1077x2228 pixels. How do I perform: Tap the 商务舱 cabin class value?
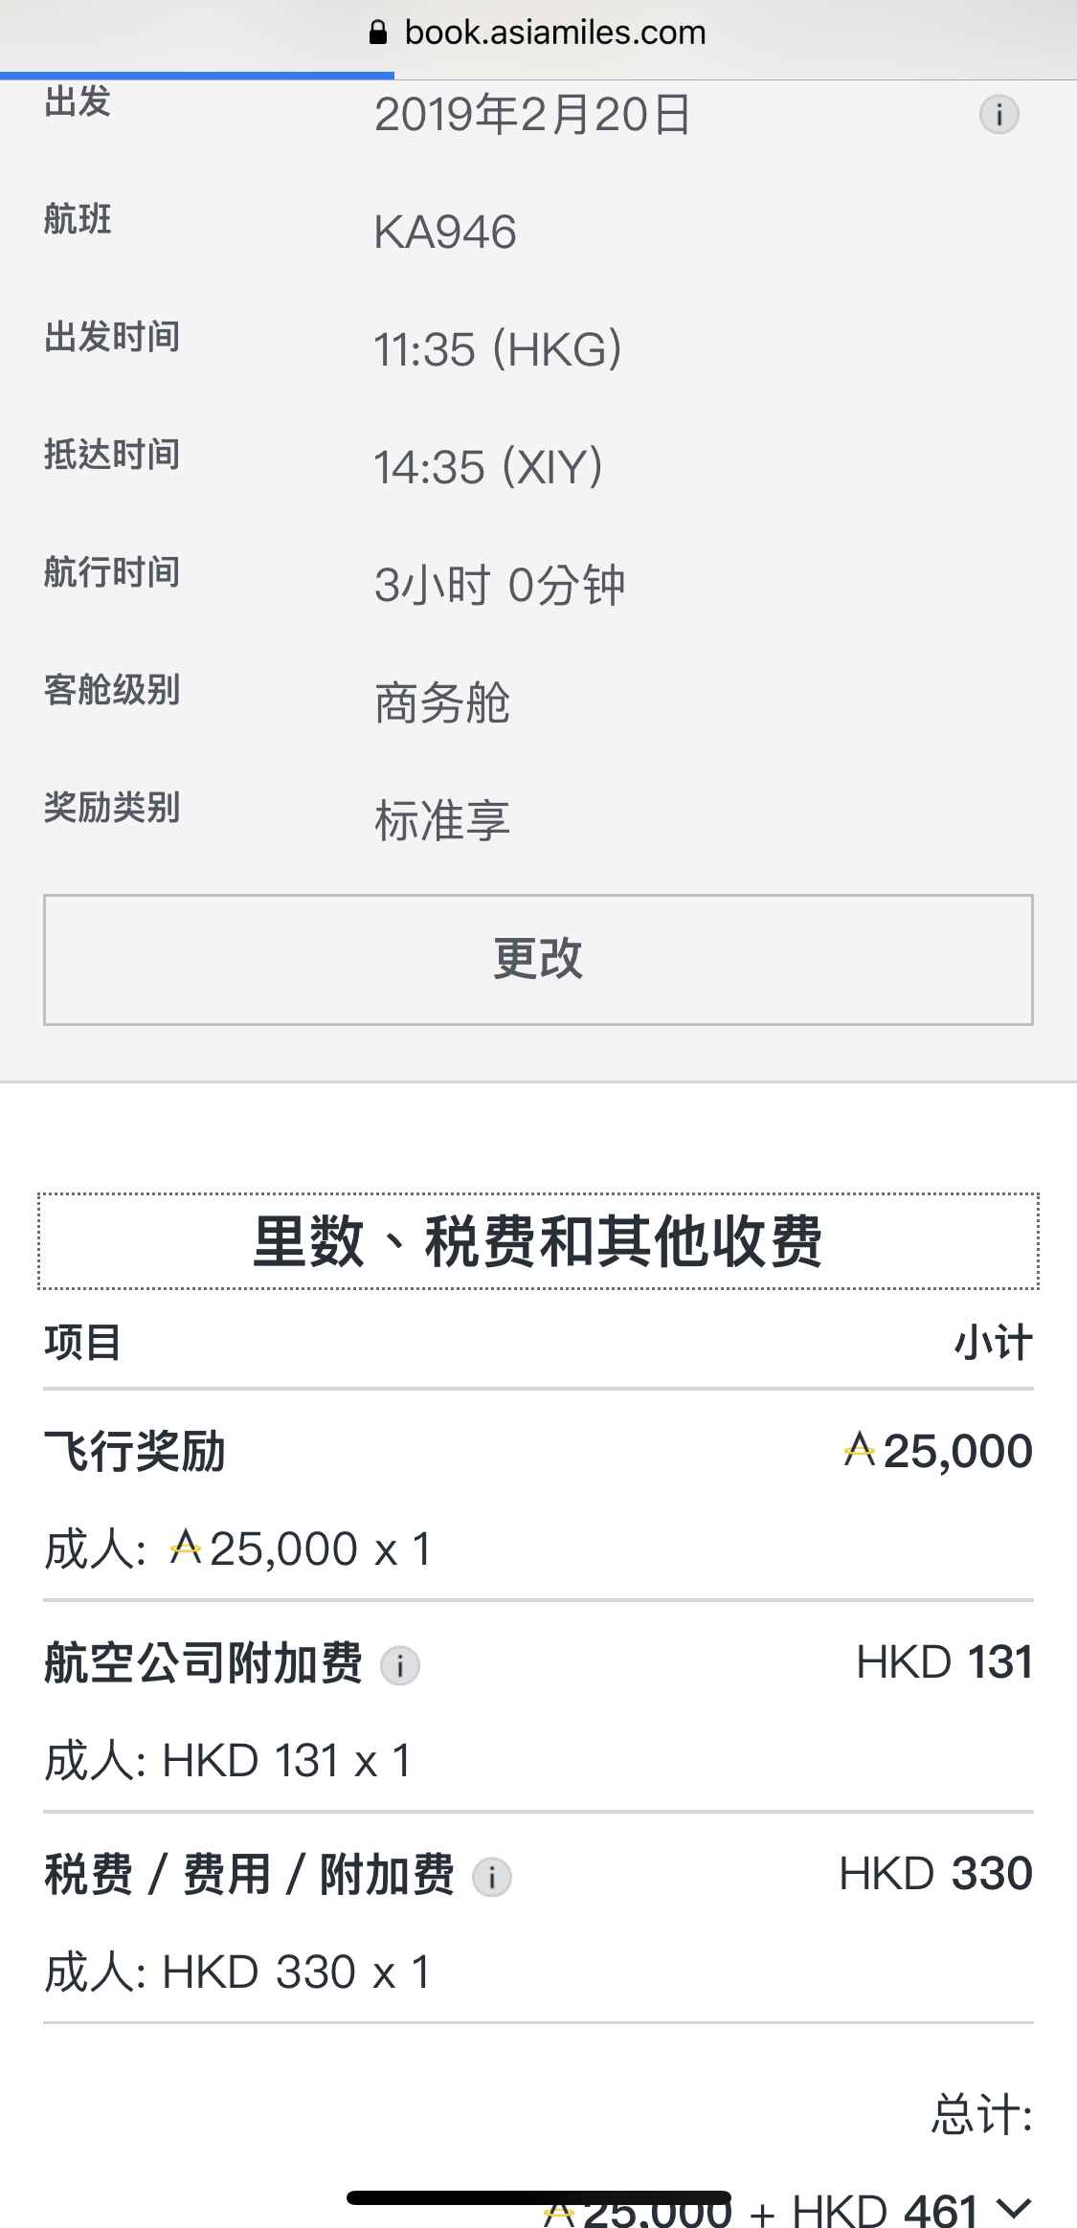442,703
